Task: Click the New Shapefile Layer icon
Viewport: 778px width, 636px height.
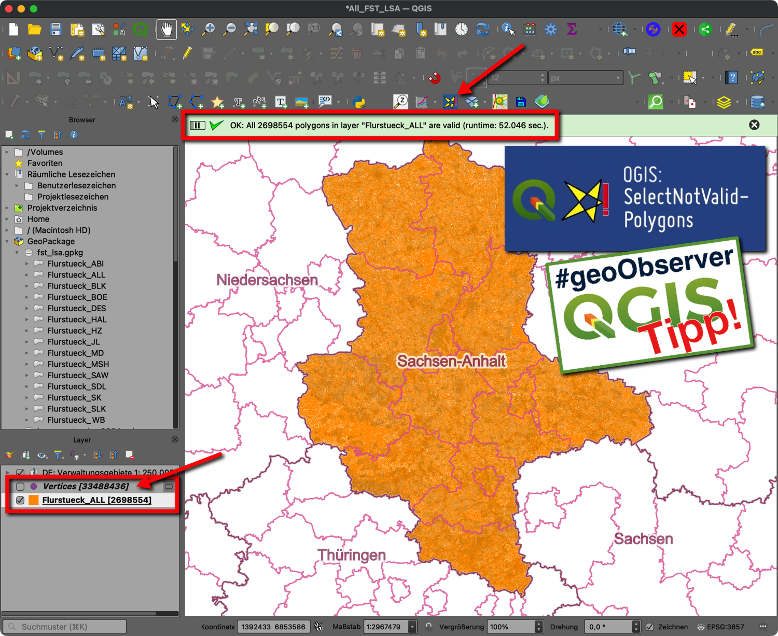Action: point(56,53)
